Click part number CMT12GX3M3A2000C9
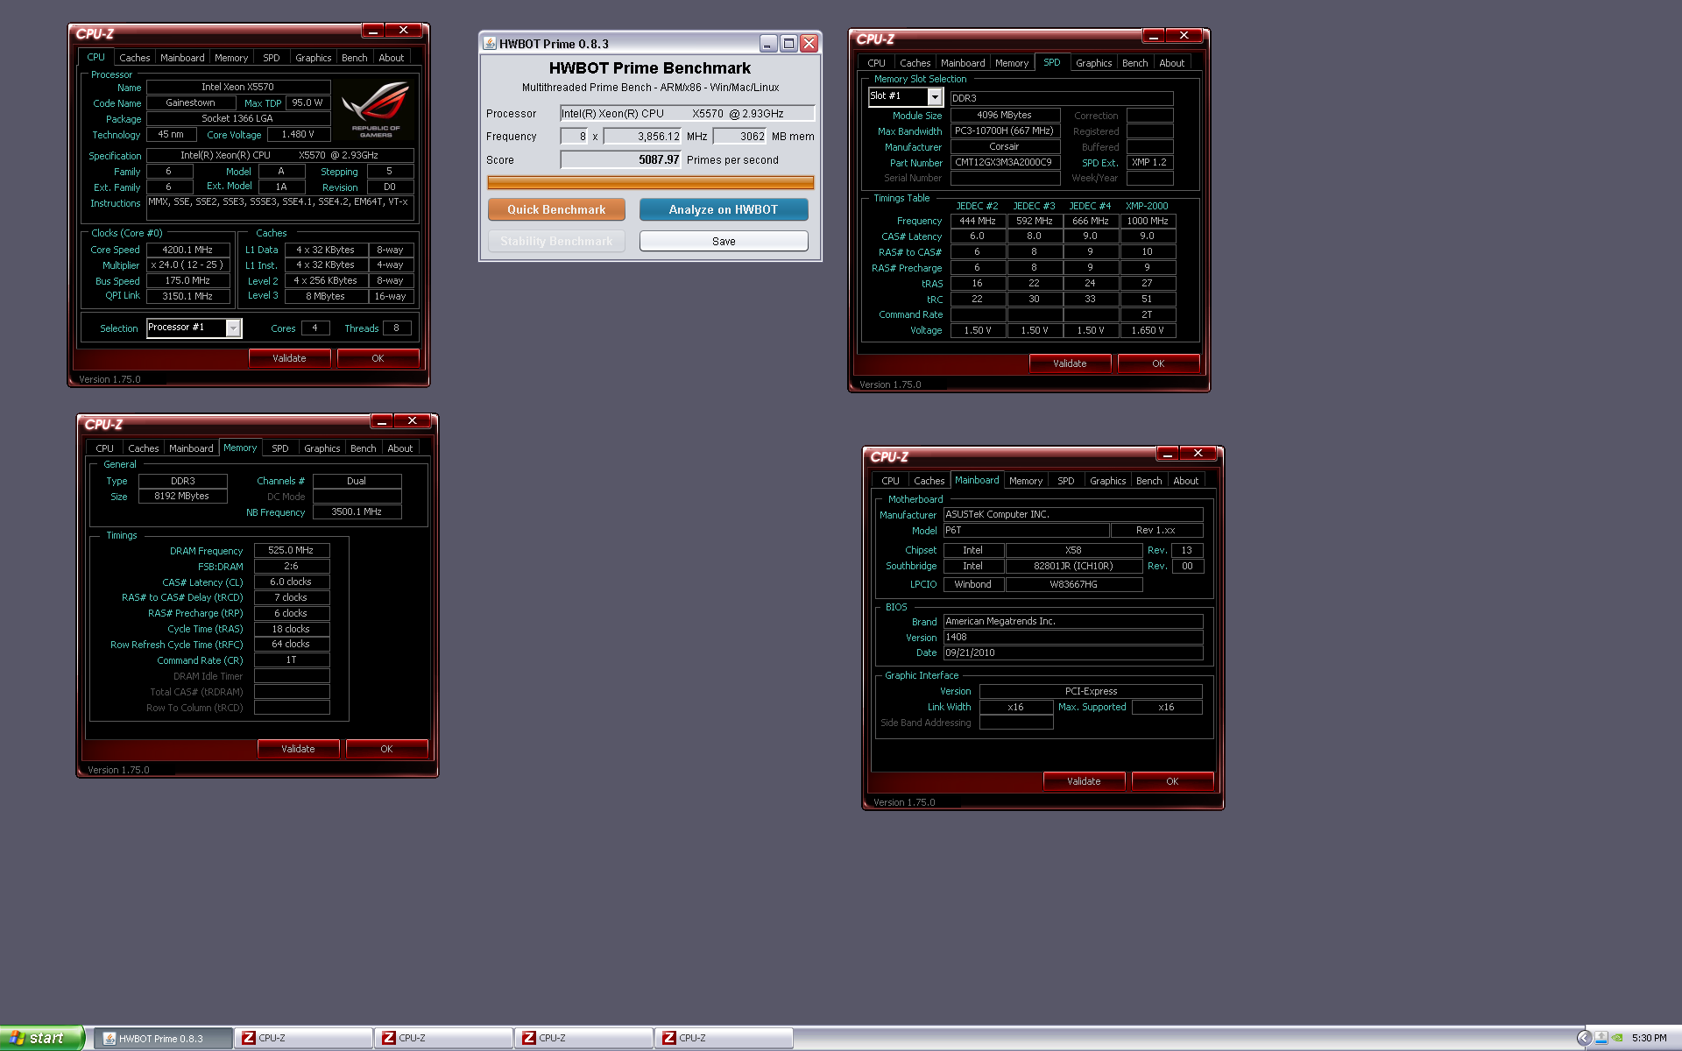The height and width of the screenshot is (1051, 1682). click(x=1005, y=163)
